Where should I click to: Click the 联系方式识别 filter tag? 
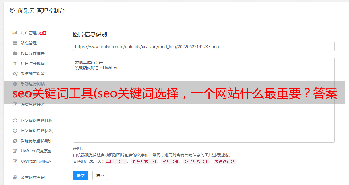(x=144, y=161)
